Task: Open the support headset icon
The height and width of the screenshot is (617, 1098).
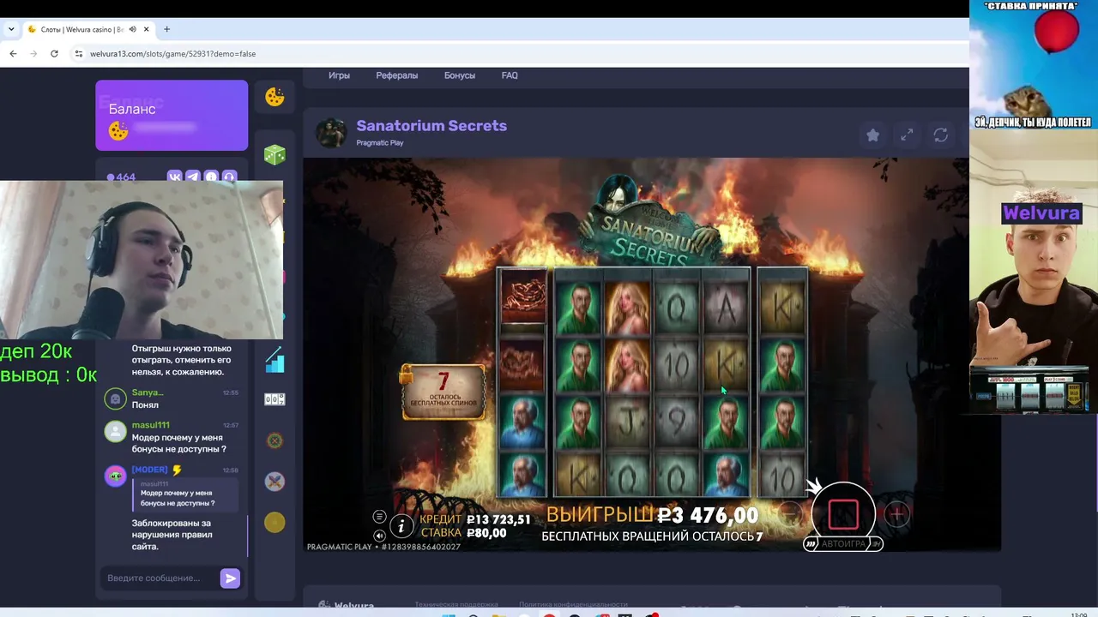Action: 229,177
